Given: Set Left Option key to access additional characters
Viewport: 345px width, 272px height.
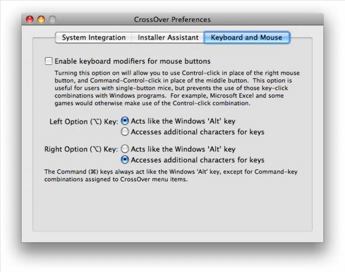Looking at the screenshot, I should [125, 132].
